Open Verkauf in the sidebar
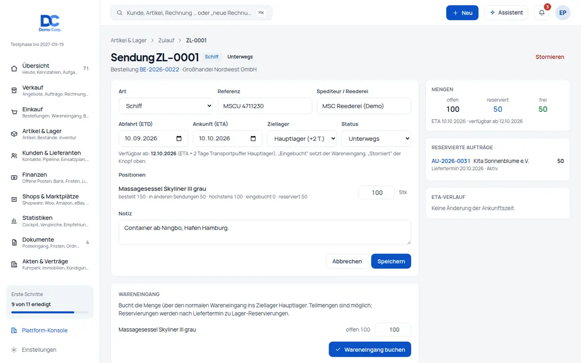581x363 pixels. tap(50, 90)
